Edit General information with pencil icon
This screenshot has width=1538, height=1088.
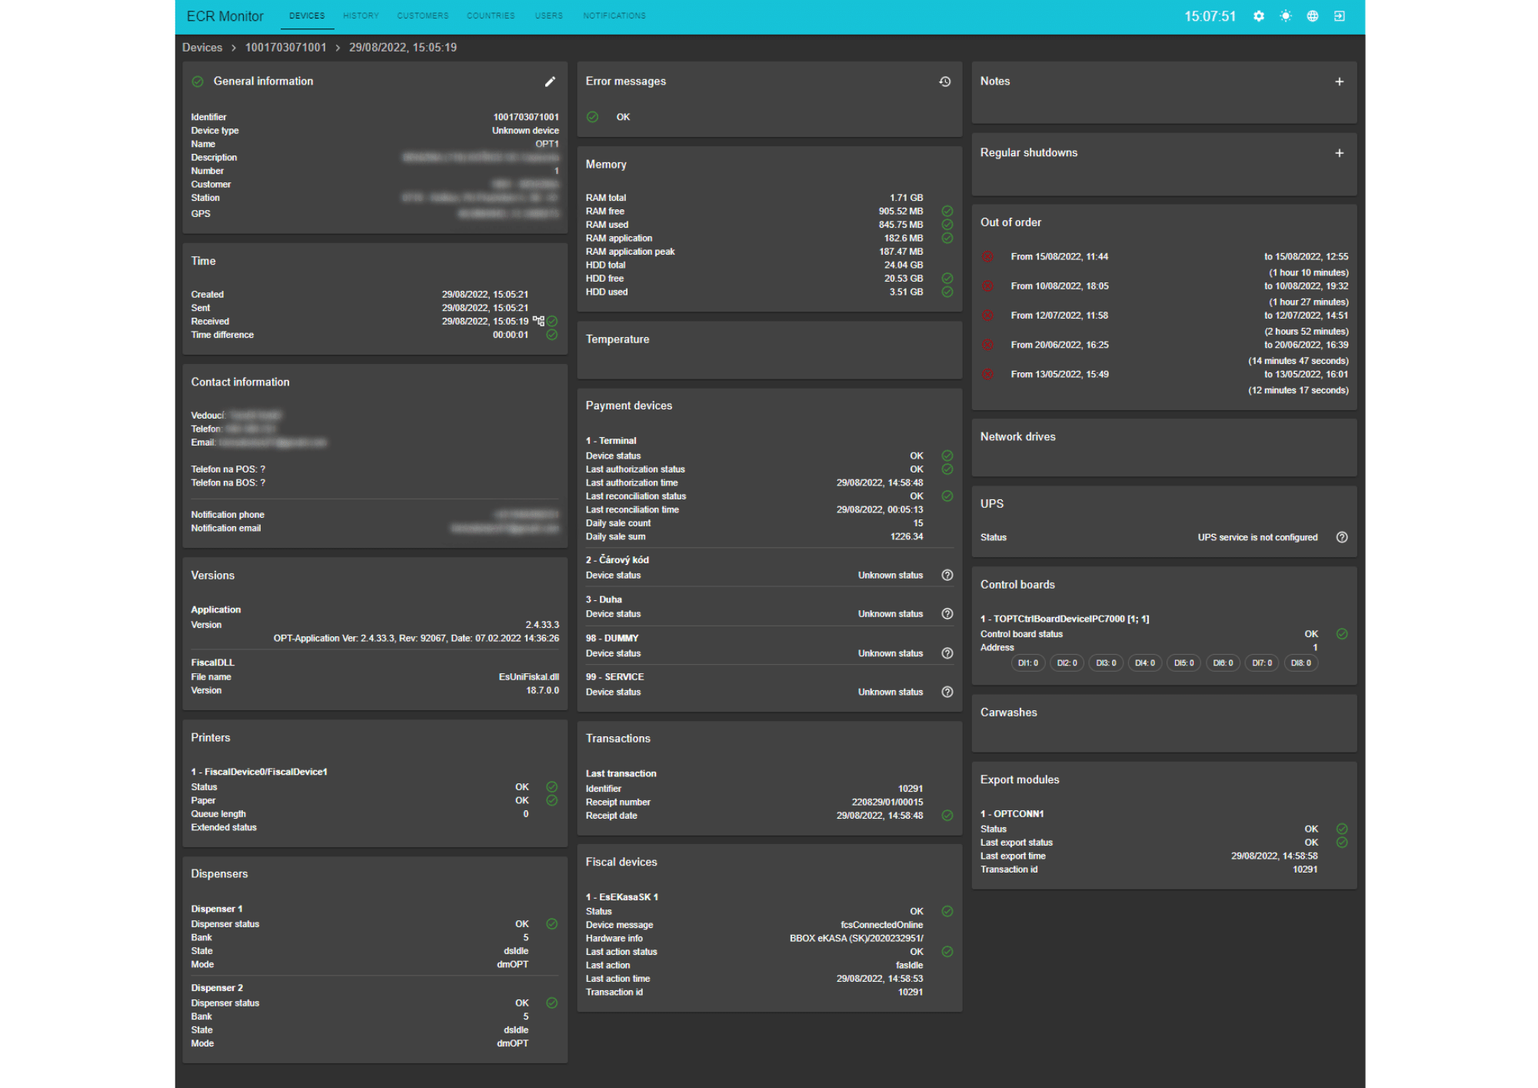(550, 82)
